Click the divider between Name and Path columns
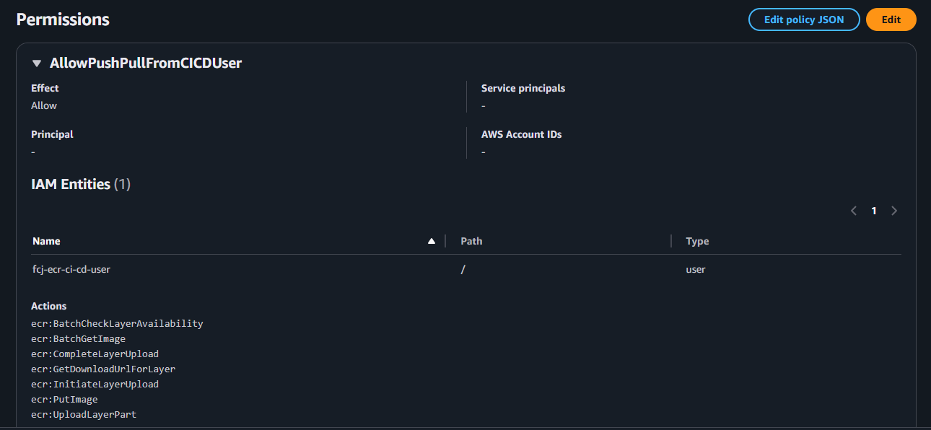Image resolution: width=931 pixels, height=430 pixels. (445, 241)
